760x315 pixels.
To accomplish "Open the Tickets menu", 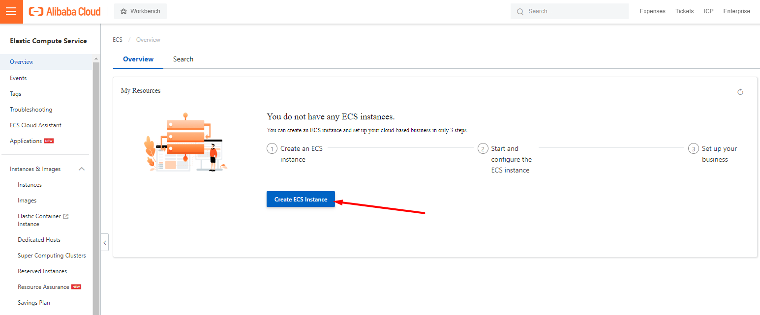I will 684,11.
